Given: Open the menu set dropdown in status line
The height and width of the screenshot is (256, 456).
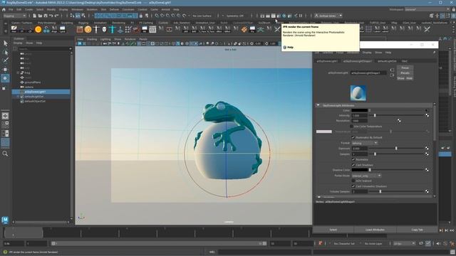Looking at the screenshot, I should point(15,16).
